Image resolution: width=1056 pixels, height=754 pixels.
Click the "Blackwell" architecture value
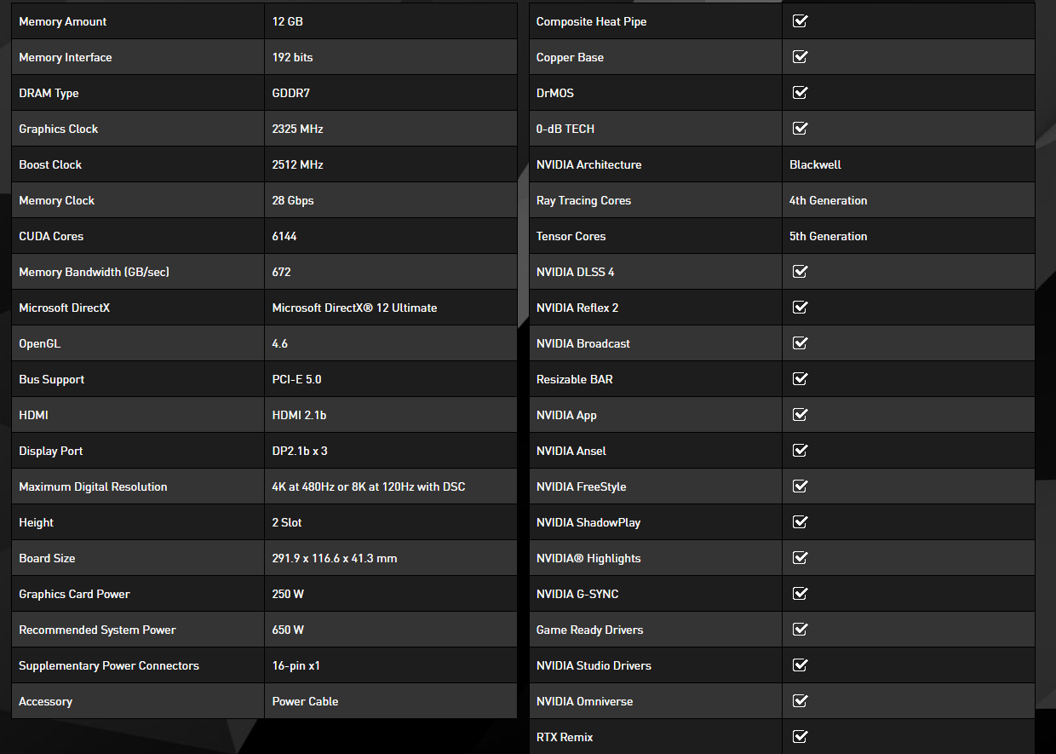coord(815,164)
